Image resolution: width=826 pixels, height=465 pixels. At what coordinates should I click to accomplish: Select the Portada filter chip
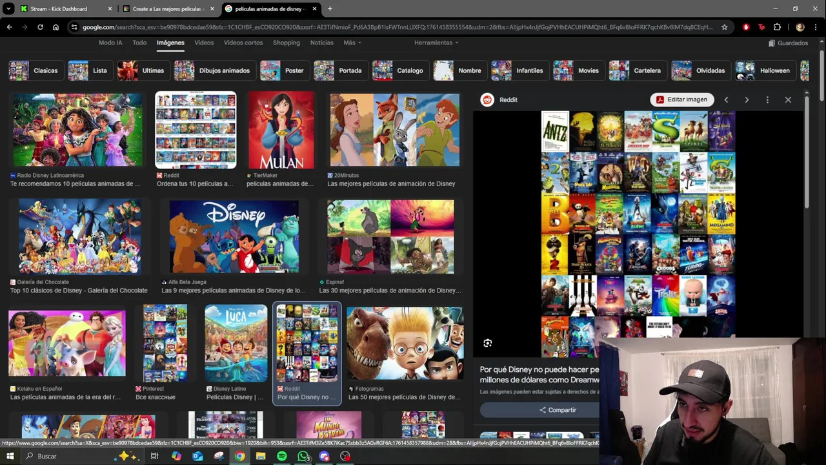(340, 70)
